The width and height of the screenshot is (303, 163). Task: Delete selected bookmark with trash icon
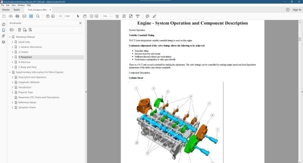click(19, 30)
